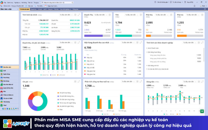Image resolution: width=208 pixels, height=130 pixels.
Task: Click scrollbar in Tình hình sức khỏe doanh nghiệp
Action: [x=204, y=54]
